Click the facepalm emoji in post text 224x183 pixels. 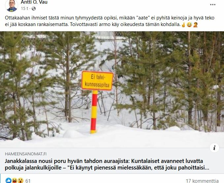[x=195, y=25]
